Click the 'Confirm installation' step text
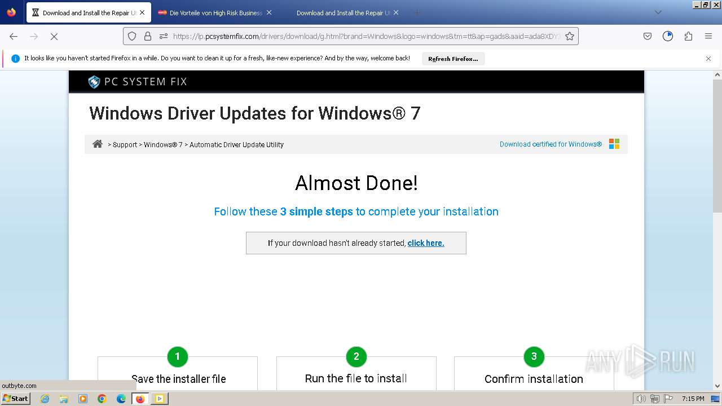The image size is (722, 406). (534, 379)
